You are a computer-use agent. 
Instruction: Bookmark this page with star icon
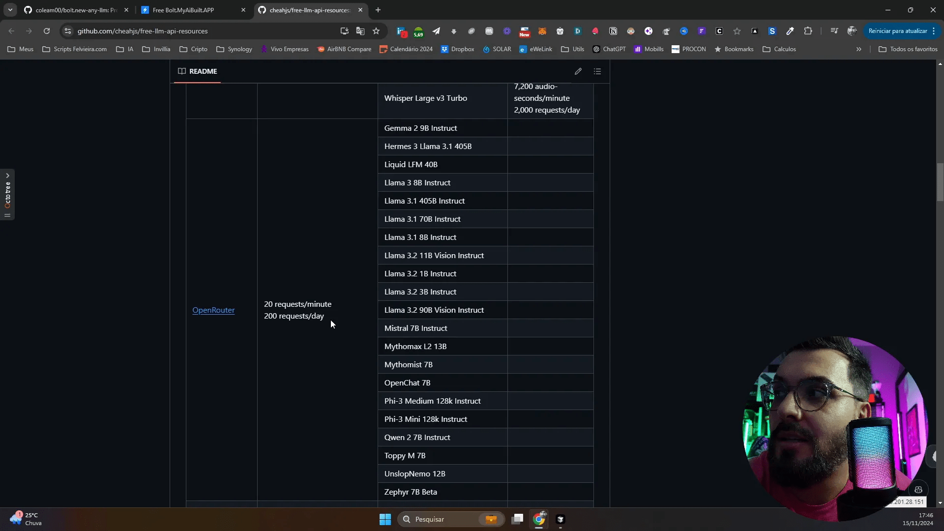tap(376, 31)
